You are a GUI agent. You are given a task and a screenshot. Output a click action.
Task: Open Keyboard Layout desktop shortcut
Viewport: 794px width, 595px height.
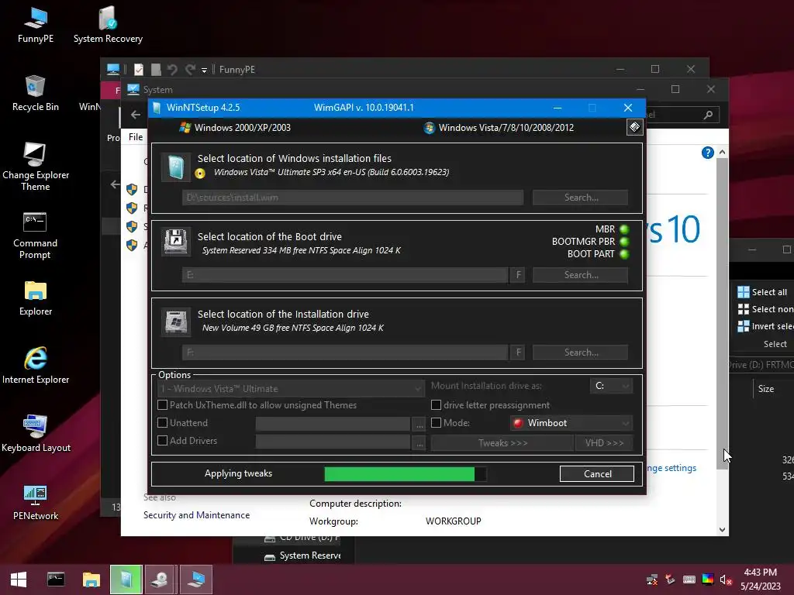pos(36,434)
